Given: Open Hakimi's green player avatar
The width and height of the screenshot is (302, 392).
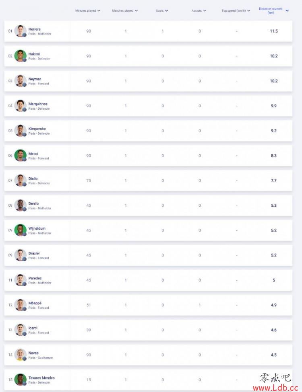Looking at the screenshot, I should [x=20, y=56].
